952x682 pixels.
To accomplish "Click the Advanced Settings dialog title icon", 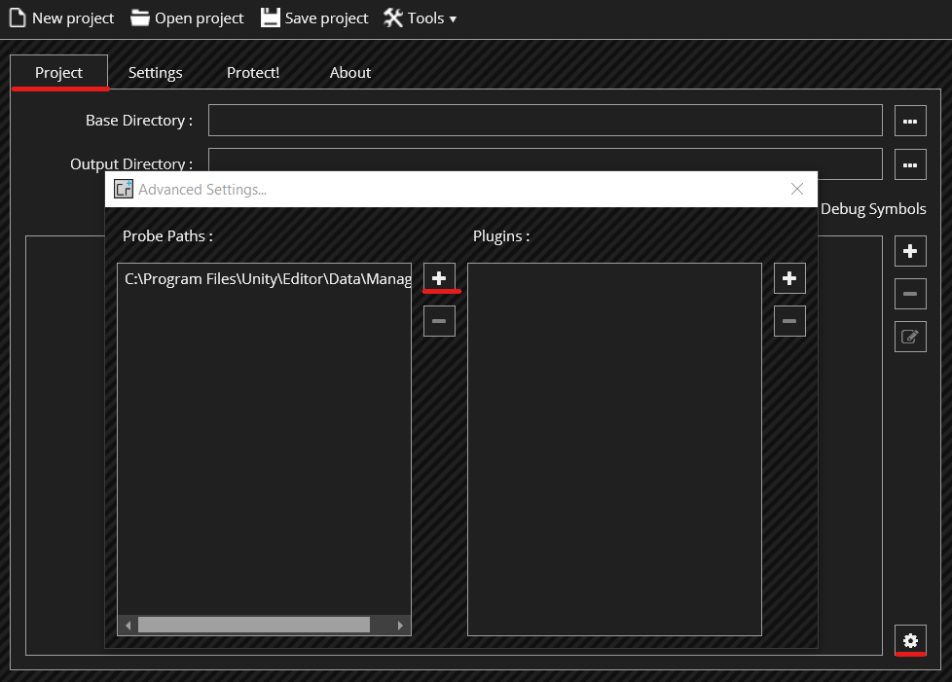I will pyautogui.click(x=124, y=190).
